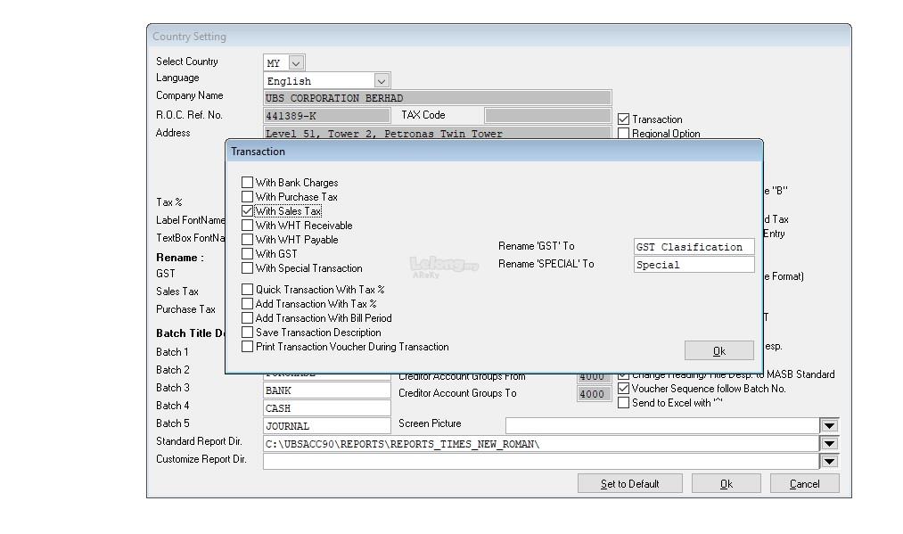Image resolution: width=903 pixels, height=534 pixels.
Task: Click the Rename 'SPECIAL' To input field
Action: tap(694, 265)
